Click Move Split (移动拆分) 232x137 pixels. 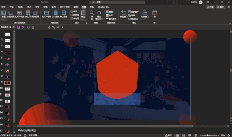click(133, 19)
